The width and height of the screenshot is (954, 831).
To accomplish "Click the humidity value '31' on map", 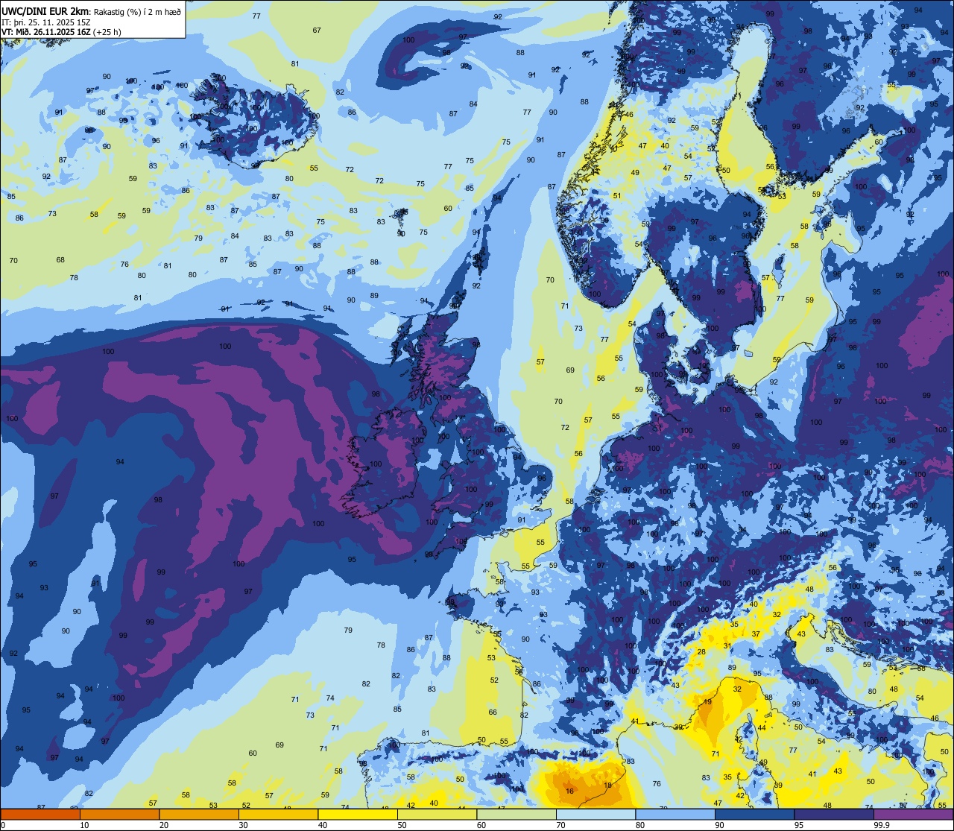I will pyautogui.click(x=727, y=645).
